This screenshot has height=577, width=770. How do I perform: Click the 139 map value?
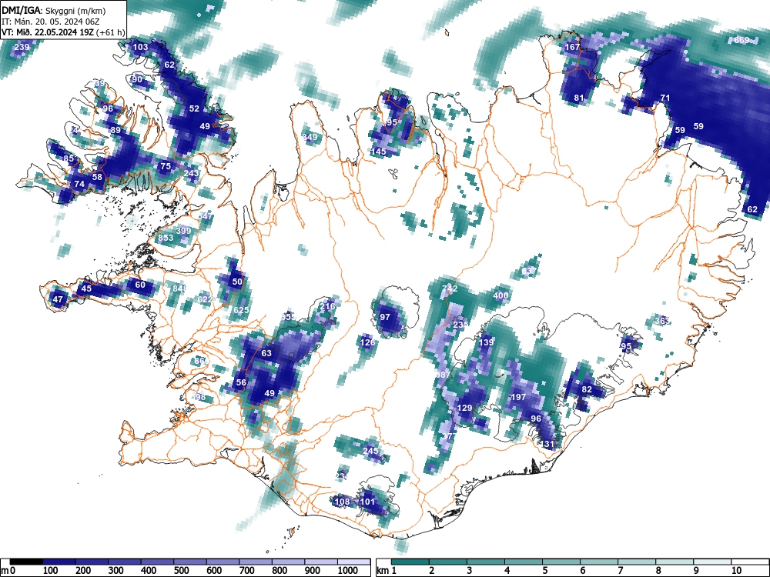click(x=486, y=342)
